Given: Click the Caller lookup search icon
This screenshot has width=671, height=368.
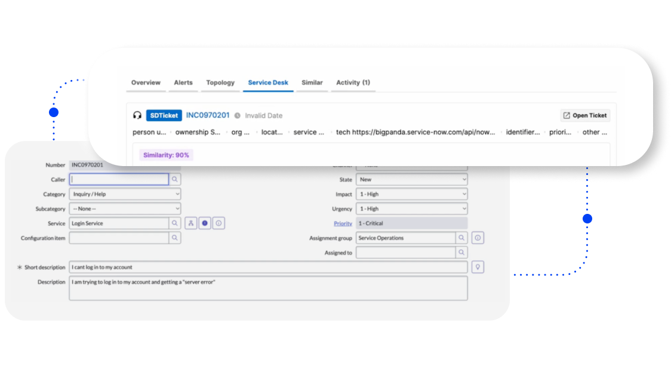Looking at the screenshot, I should (x=174, y=179).
